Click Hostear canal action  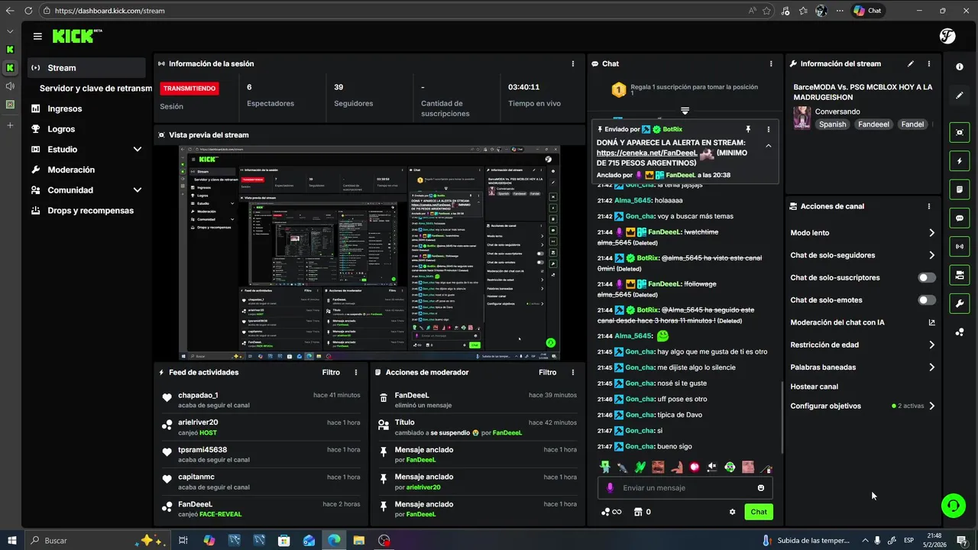[x=814, y=387]
